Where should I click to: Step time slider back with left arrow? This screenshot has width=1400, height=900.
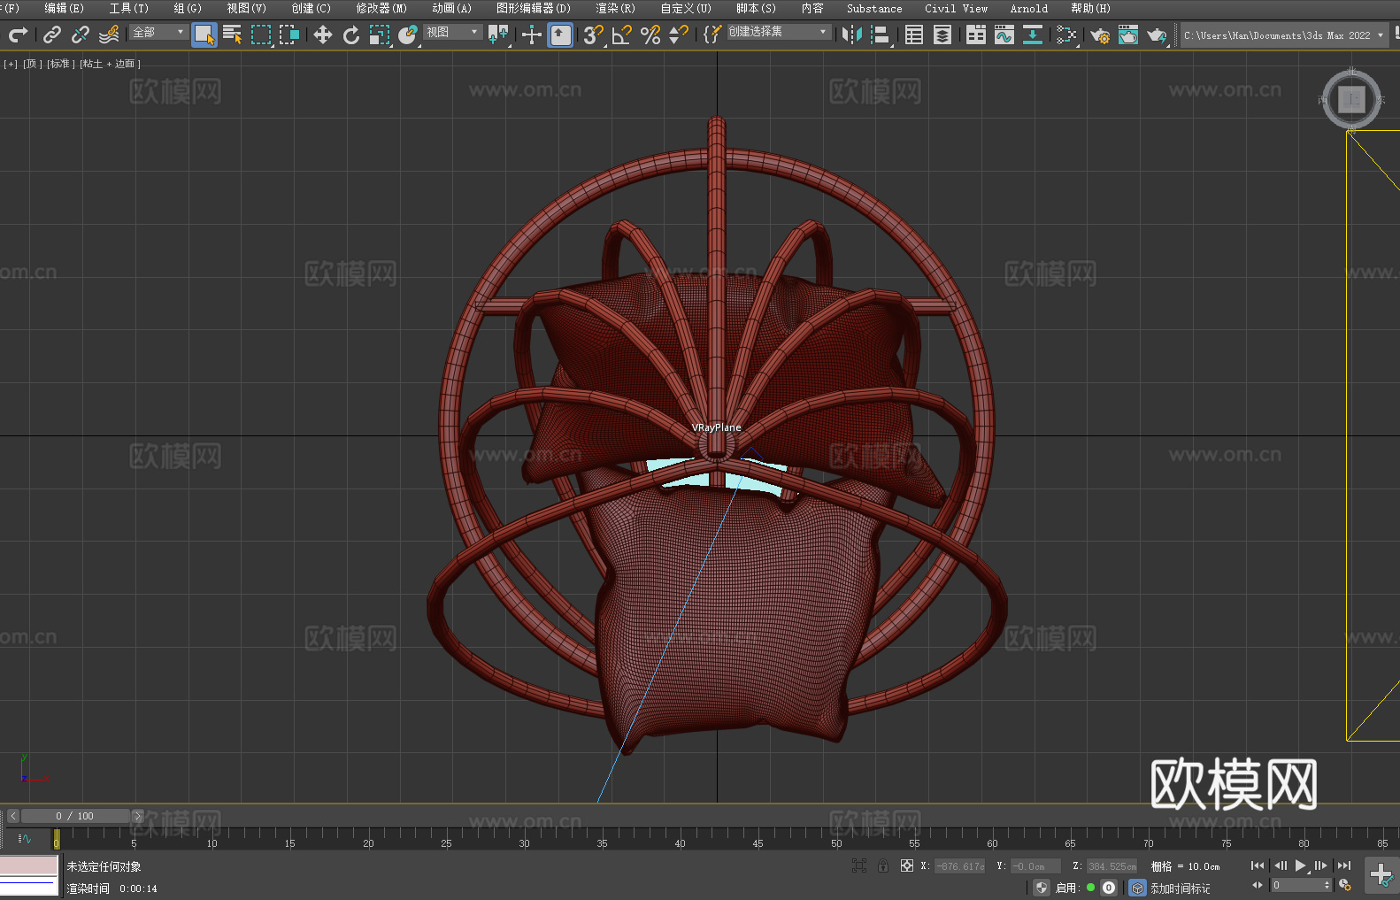pyautogui.click(x=13, y=816)
